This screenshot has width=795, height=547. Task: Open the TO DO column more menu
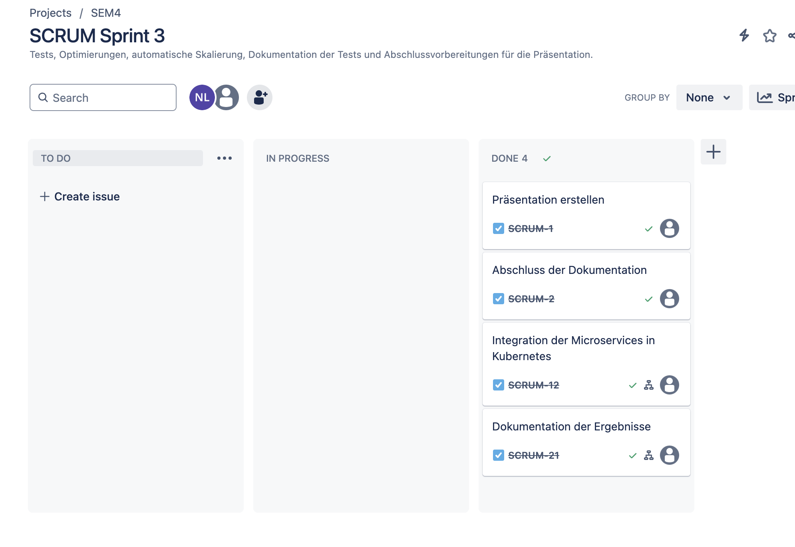coord(225,158)
